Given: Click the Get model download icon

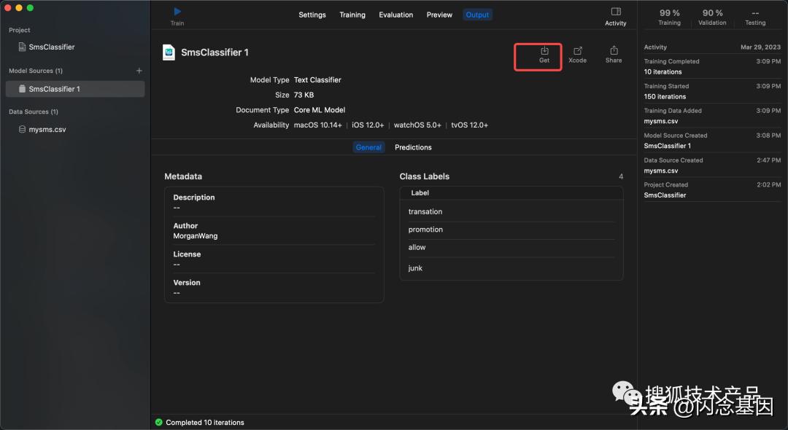Looking at the screenshot, I should [544, 52].
